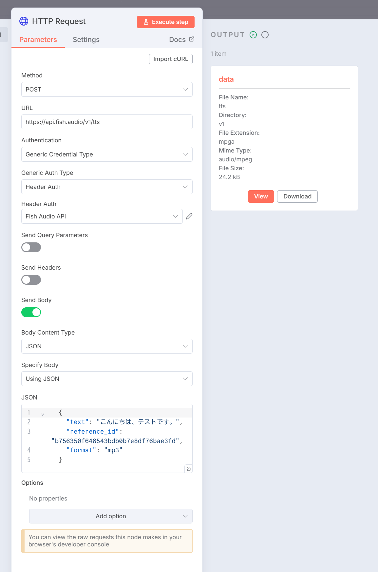The height and width of the screenshot is (572, 378).
Task: Disable the Send Body toggle
Action: pos(31,312)
